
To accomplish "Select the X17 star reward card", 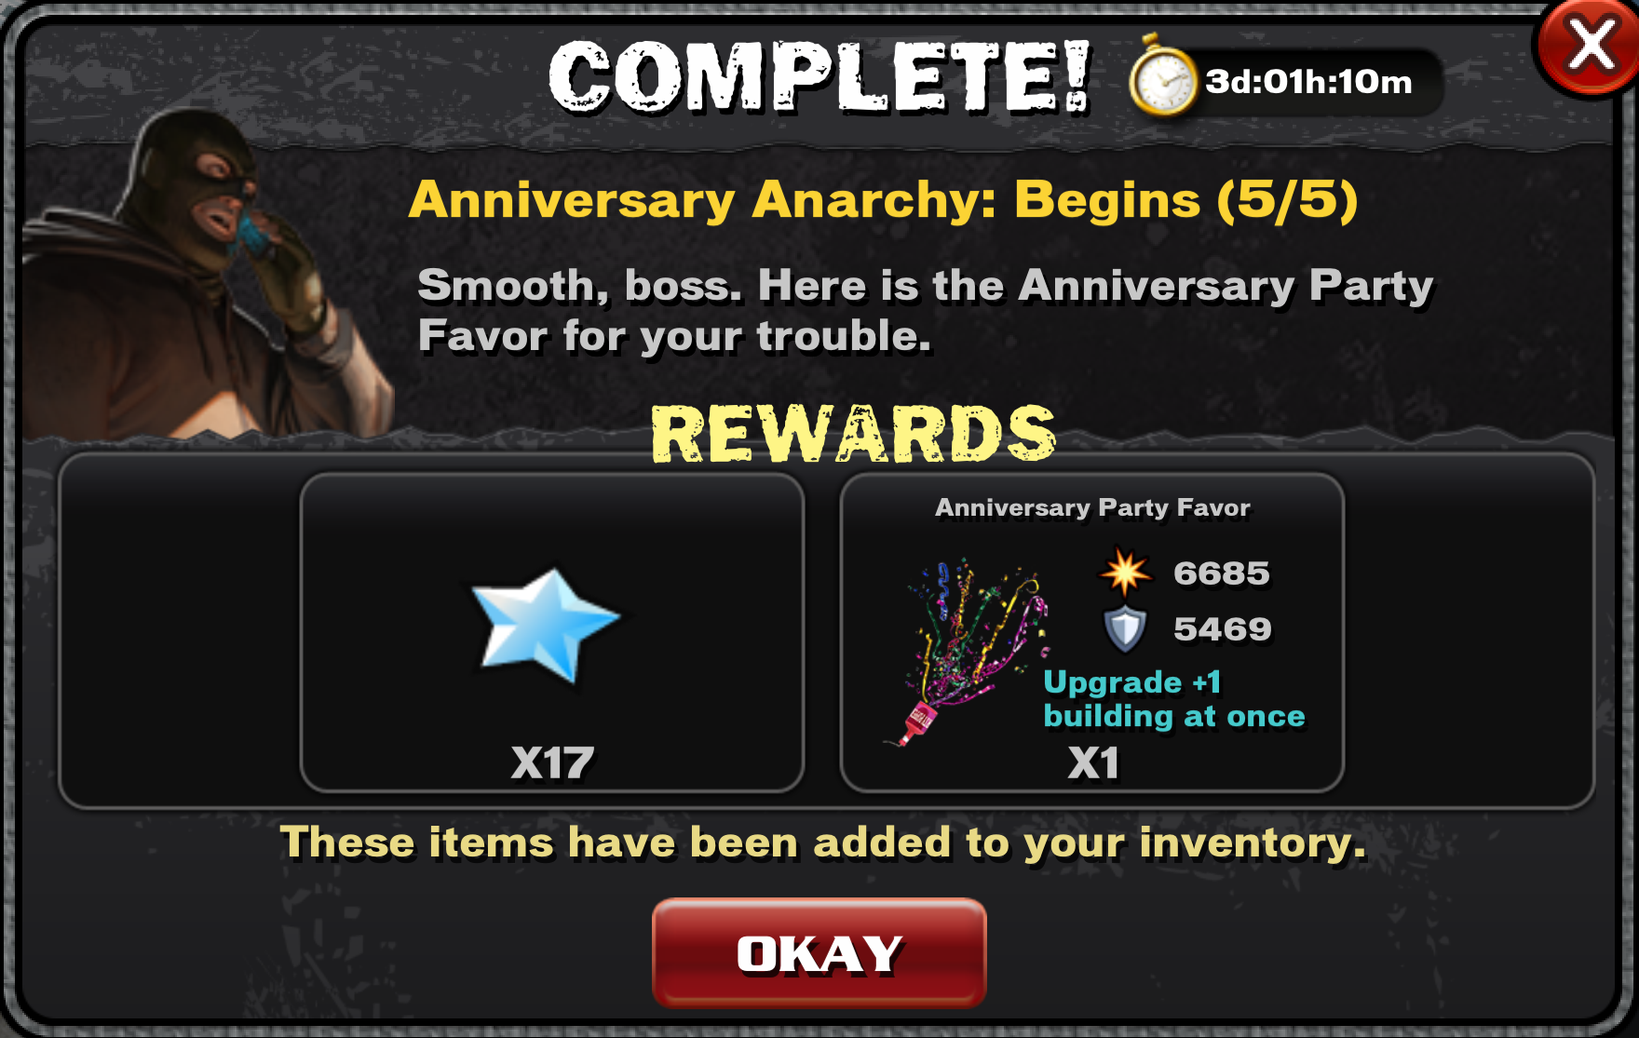I will [552, 632].
